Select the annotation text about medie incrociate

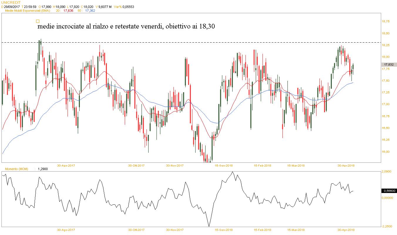[126, 26]
